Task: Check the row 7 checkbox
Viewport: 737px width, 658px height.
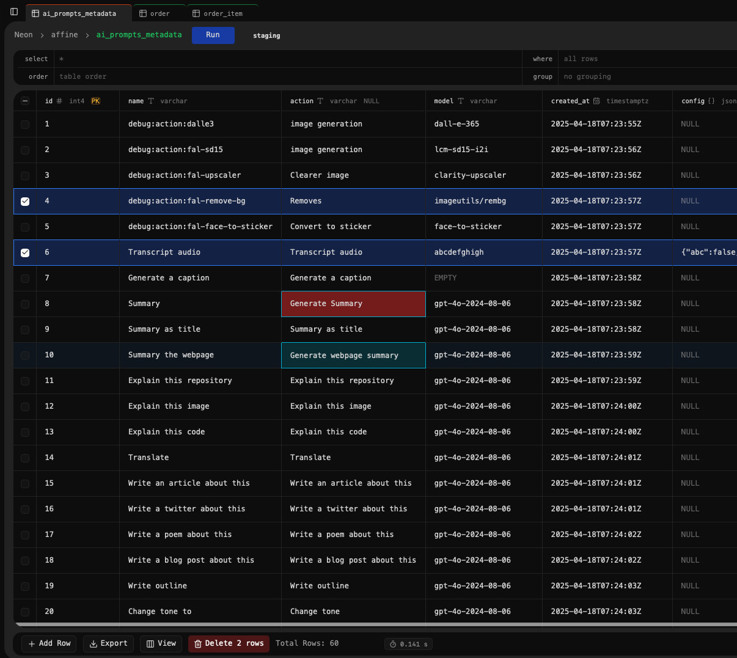Action: click(25, 278)
